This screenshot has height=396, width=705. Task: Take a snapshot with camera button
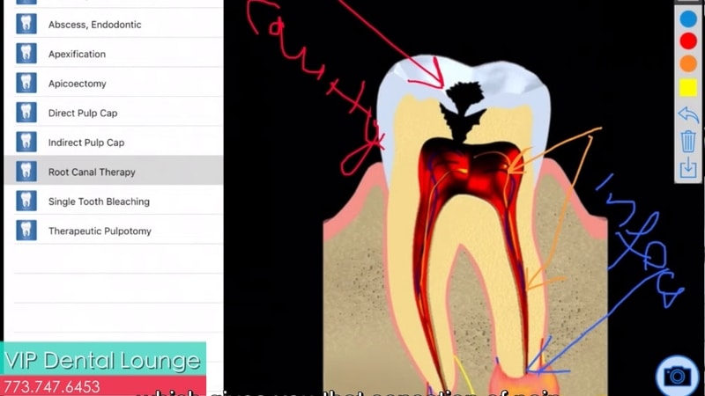[677, 376]
